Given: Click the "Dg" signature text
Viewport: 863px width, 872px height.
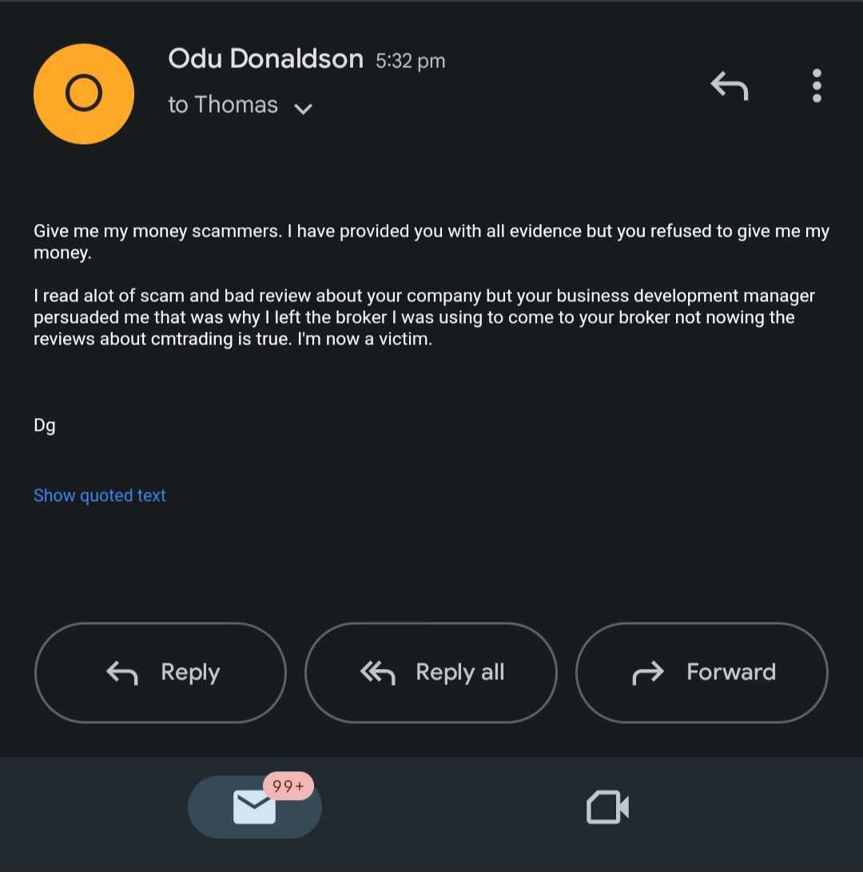Looking at the screenshot, I should [45, 425].
